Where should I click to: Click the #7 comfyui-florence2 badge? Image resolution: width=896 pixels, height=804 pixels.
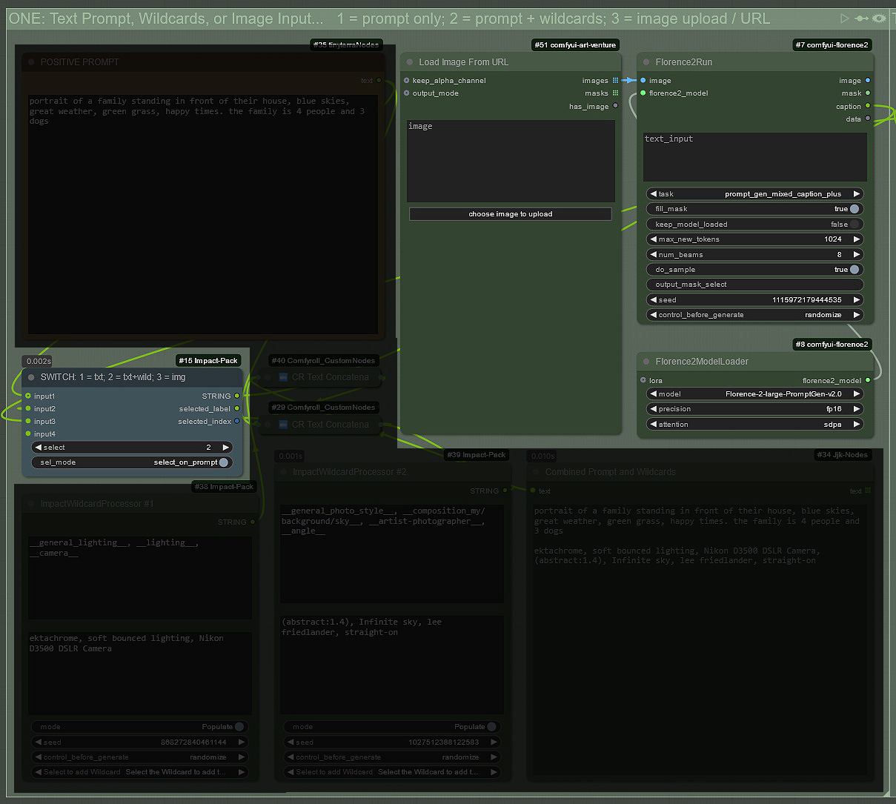click(832, 45)
